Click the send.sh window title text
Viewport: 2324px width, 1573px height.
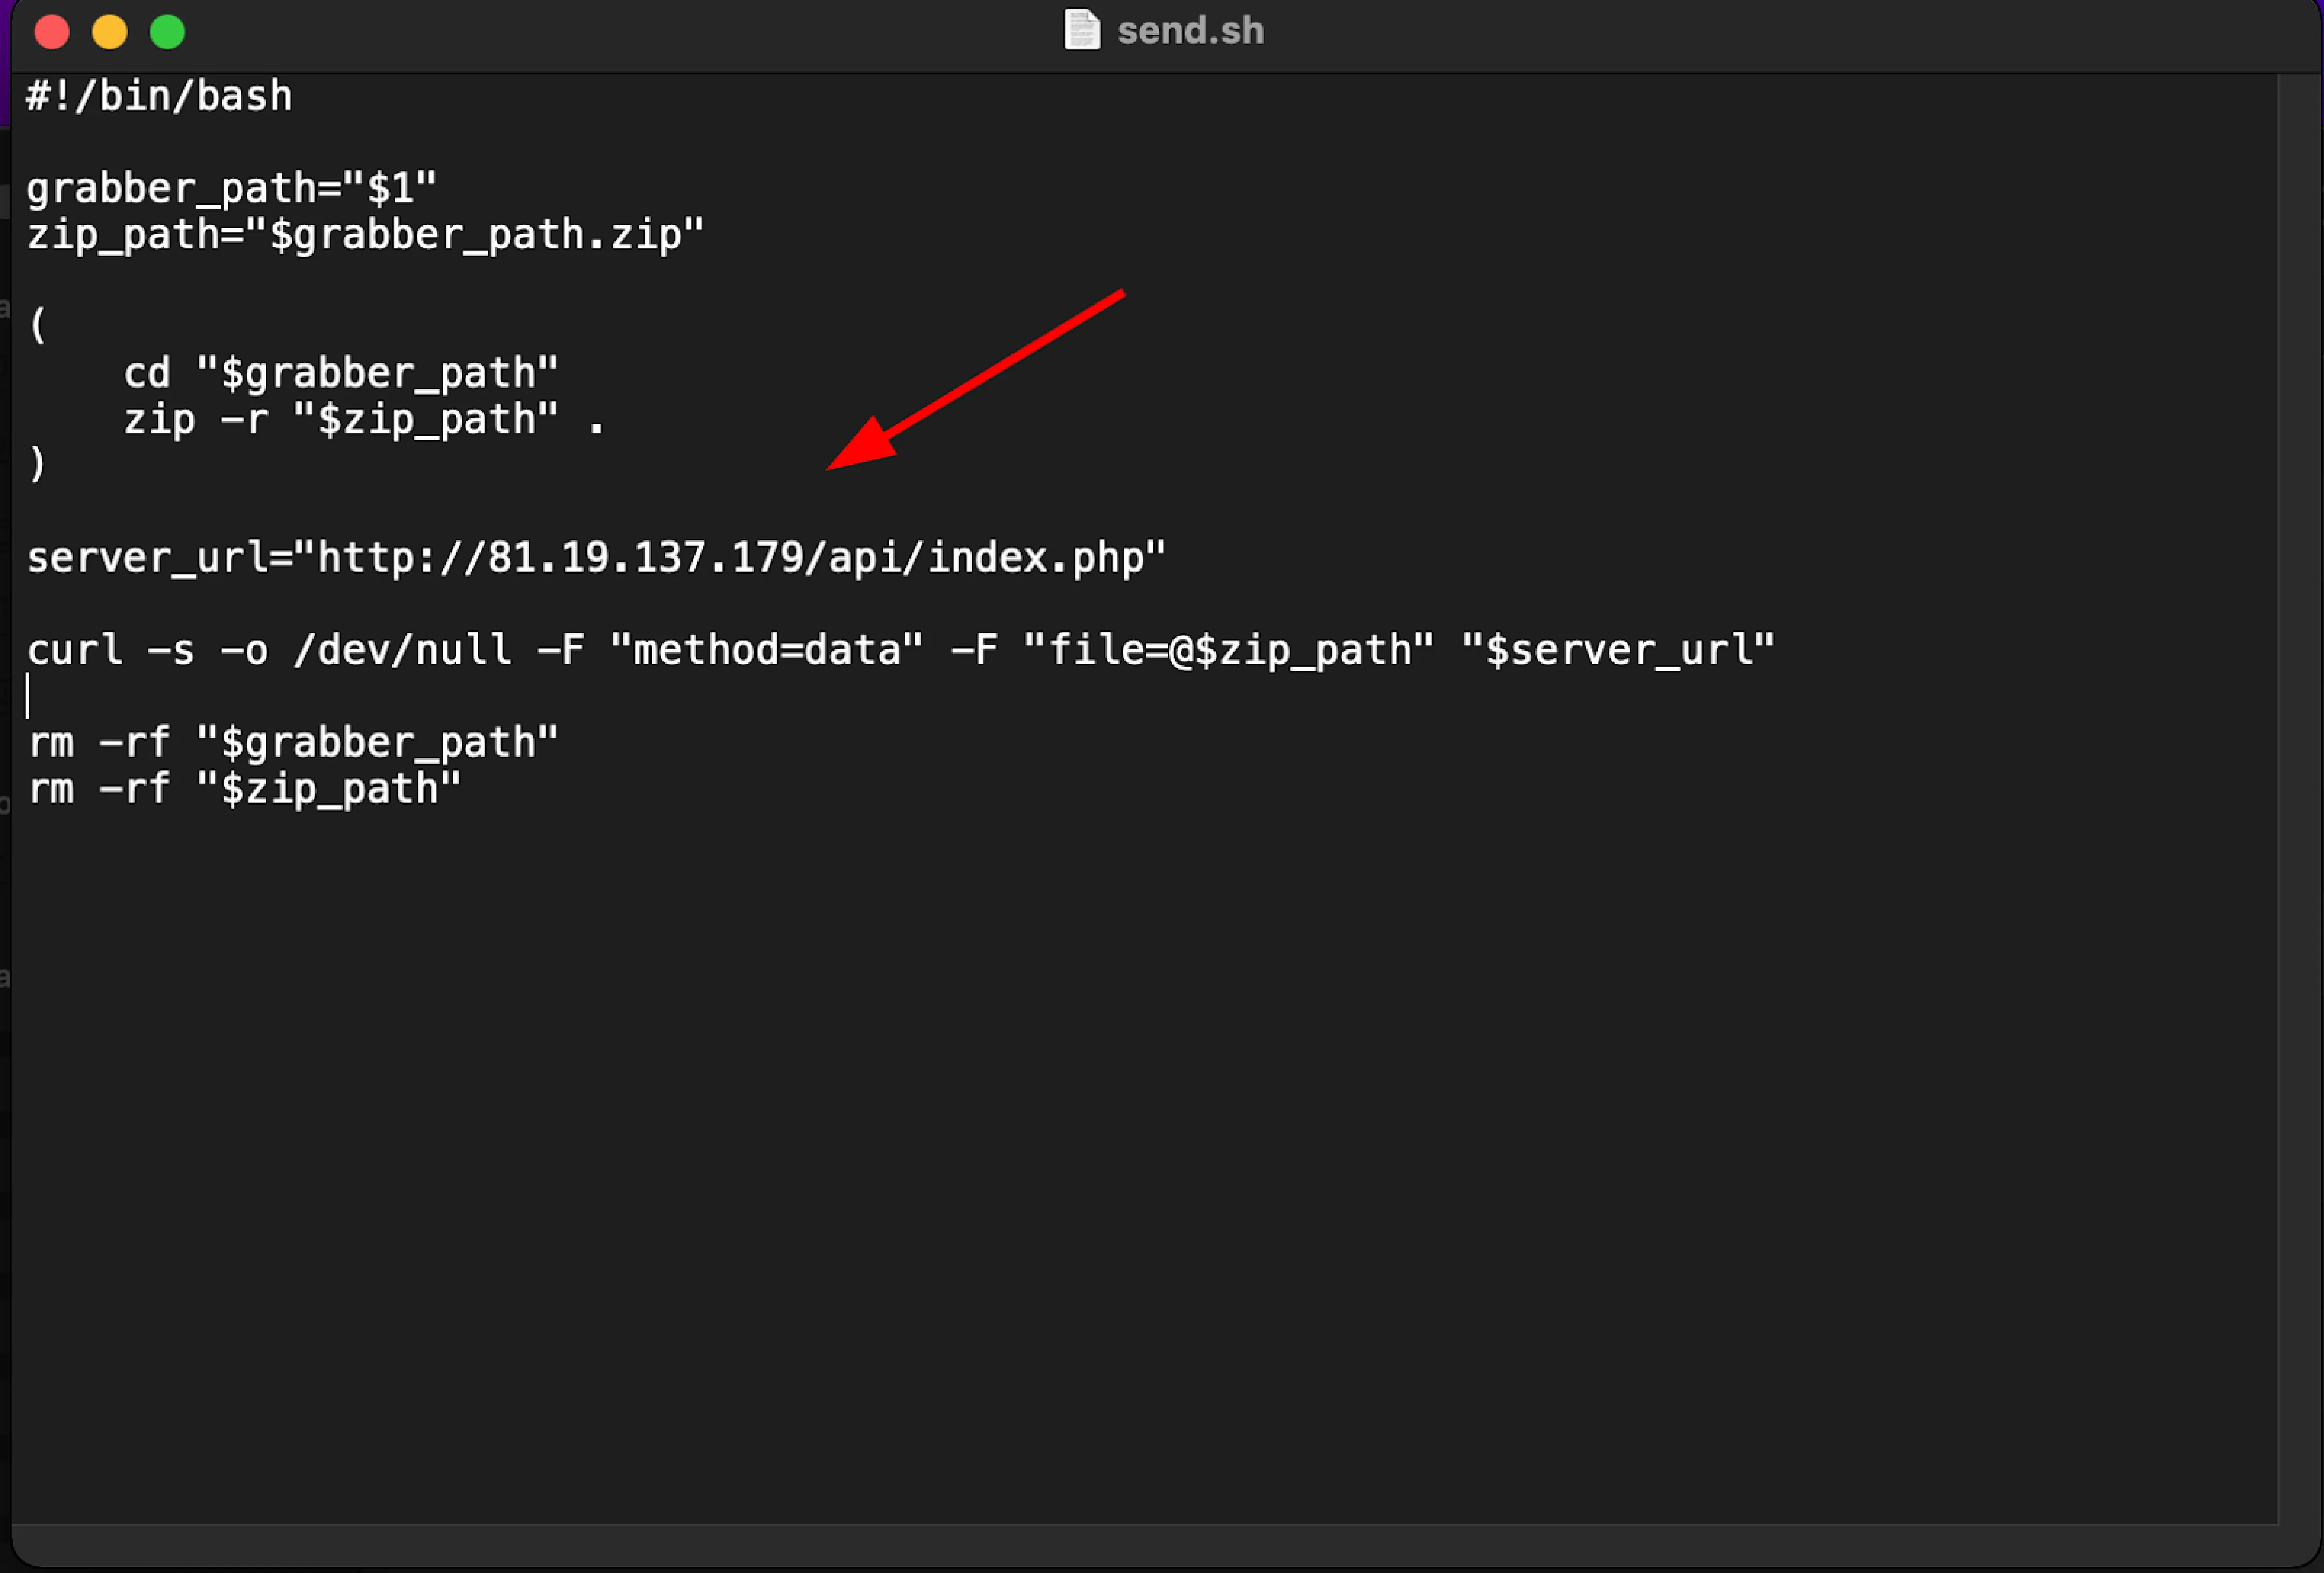[1190, 31]
